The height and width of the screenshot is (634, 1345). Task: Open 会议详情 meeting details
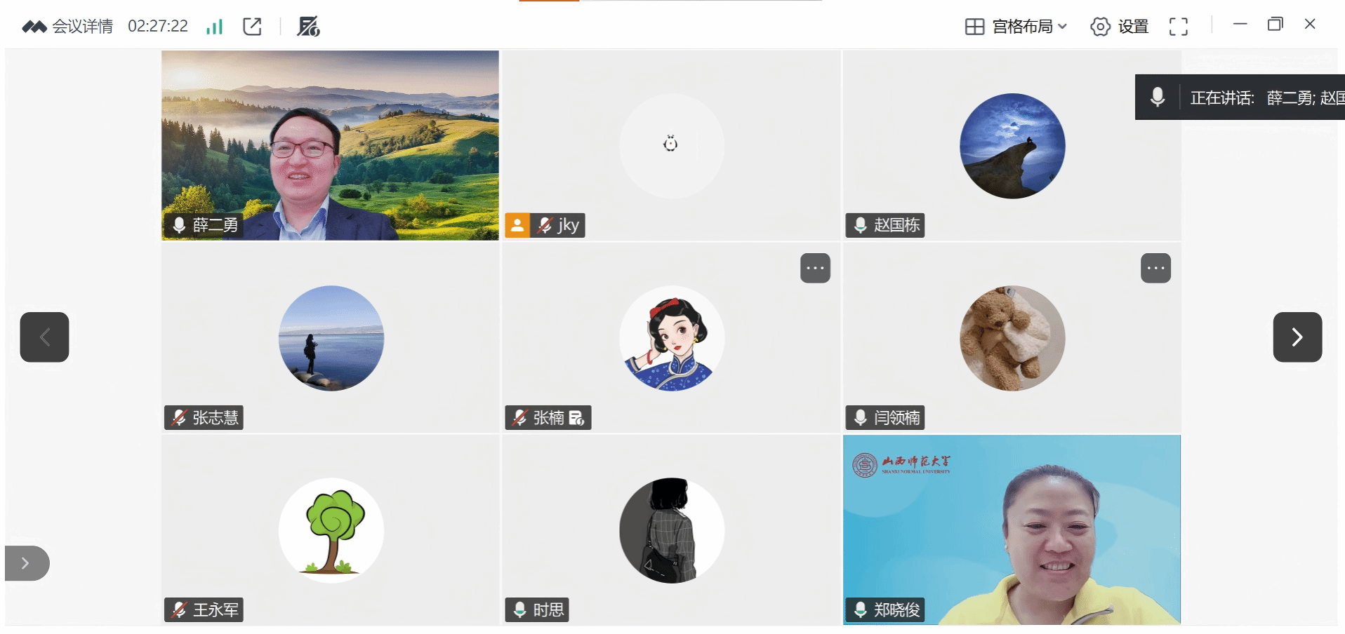(67, 27)
